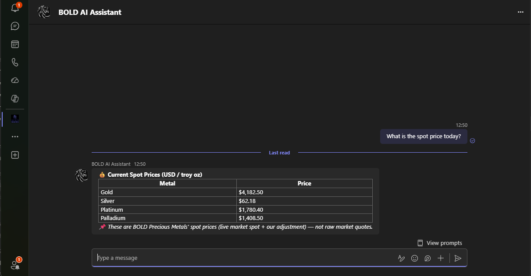
Task: Select the sent message "What is the spot price today?"
Action: 424,136
